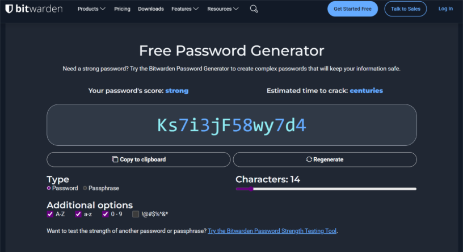
Task: Open the search magnifier icon
Action: [x=254, y=9]
